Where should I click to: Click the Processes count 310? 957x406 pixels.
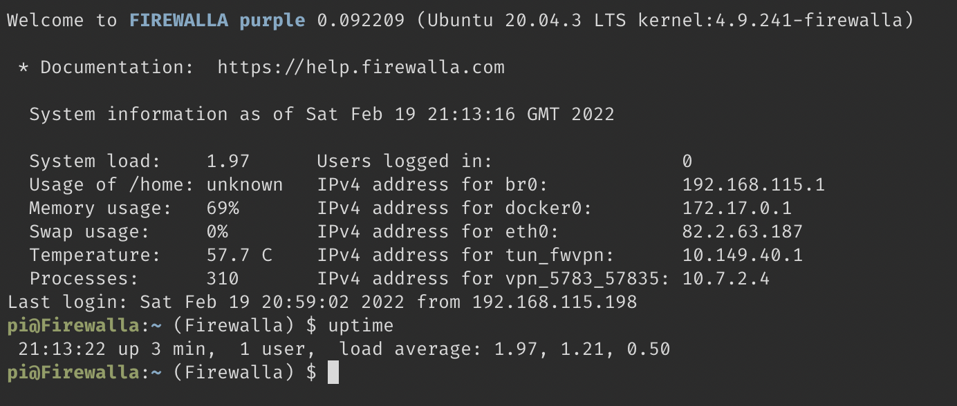pyautogui.click(x=223, y=278)
